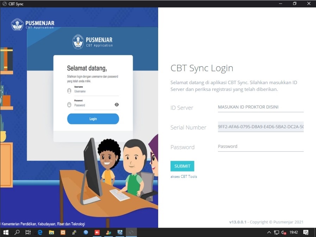Viewport: 316px width, 237px height.
Task: Open Task View on the taskbar
Action: click(28, 232)
